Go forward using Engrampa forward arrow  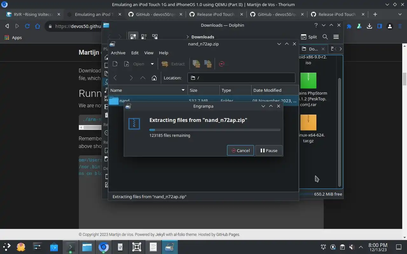click(131, 78)
